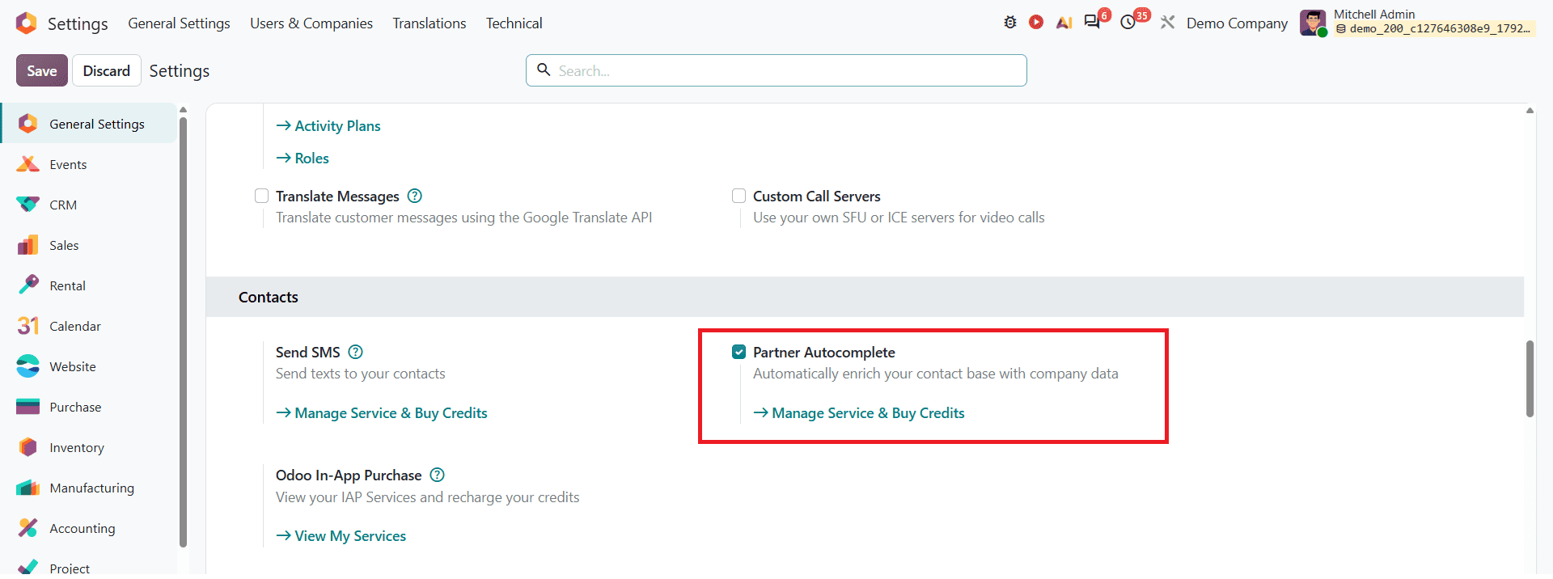Open Manage Service & Buy Credits under Partner Autocomplete
The width and height of the screenshot is (1553, 579).
[859, 413]
